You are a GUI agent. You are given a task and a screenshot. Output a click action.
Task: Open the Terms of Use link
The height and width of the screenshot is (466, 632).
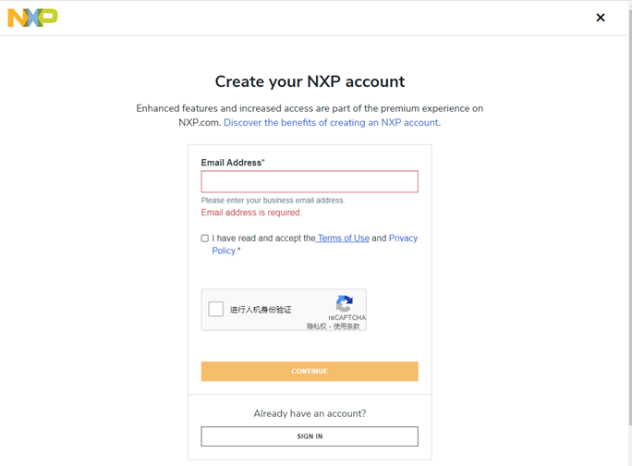[x=343, y=238]
